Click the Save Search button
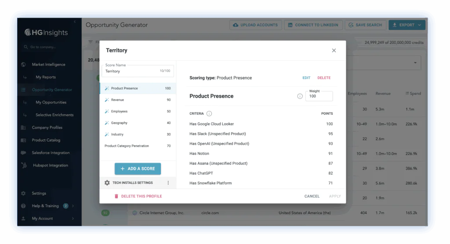The image size is (450, 244). tap(365, 25)
